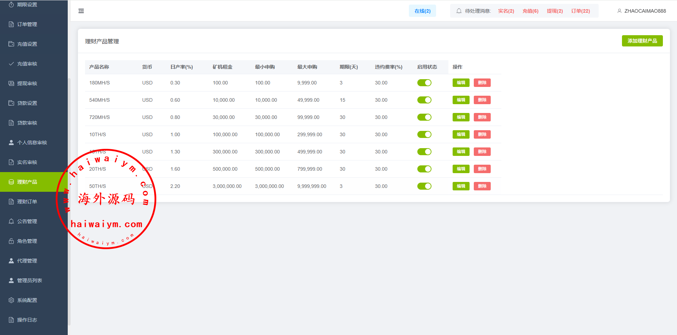
Task: Toggle off the 720MH/S enable switch
Action: 424,117
